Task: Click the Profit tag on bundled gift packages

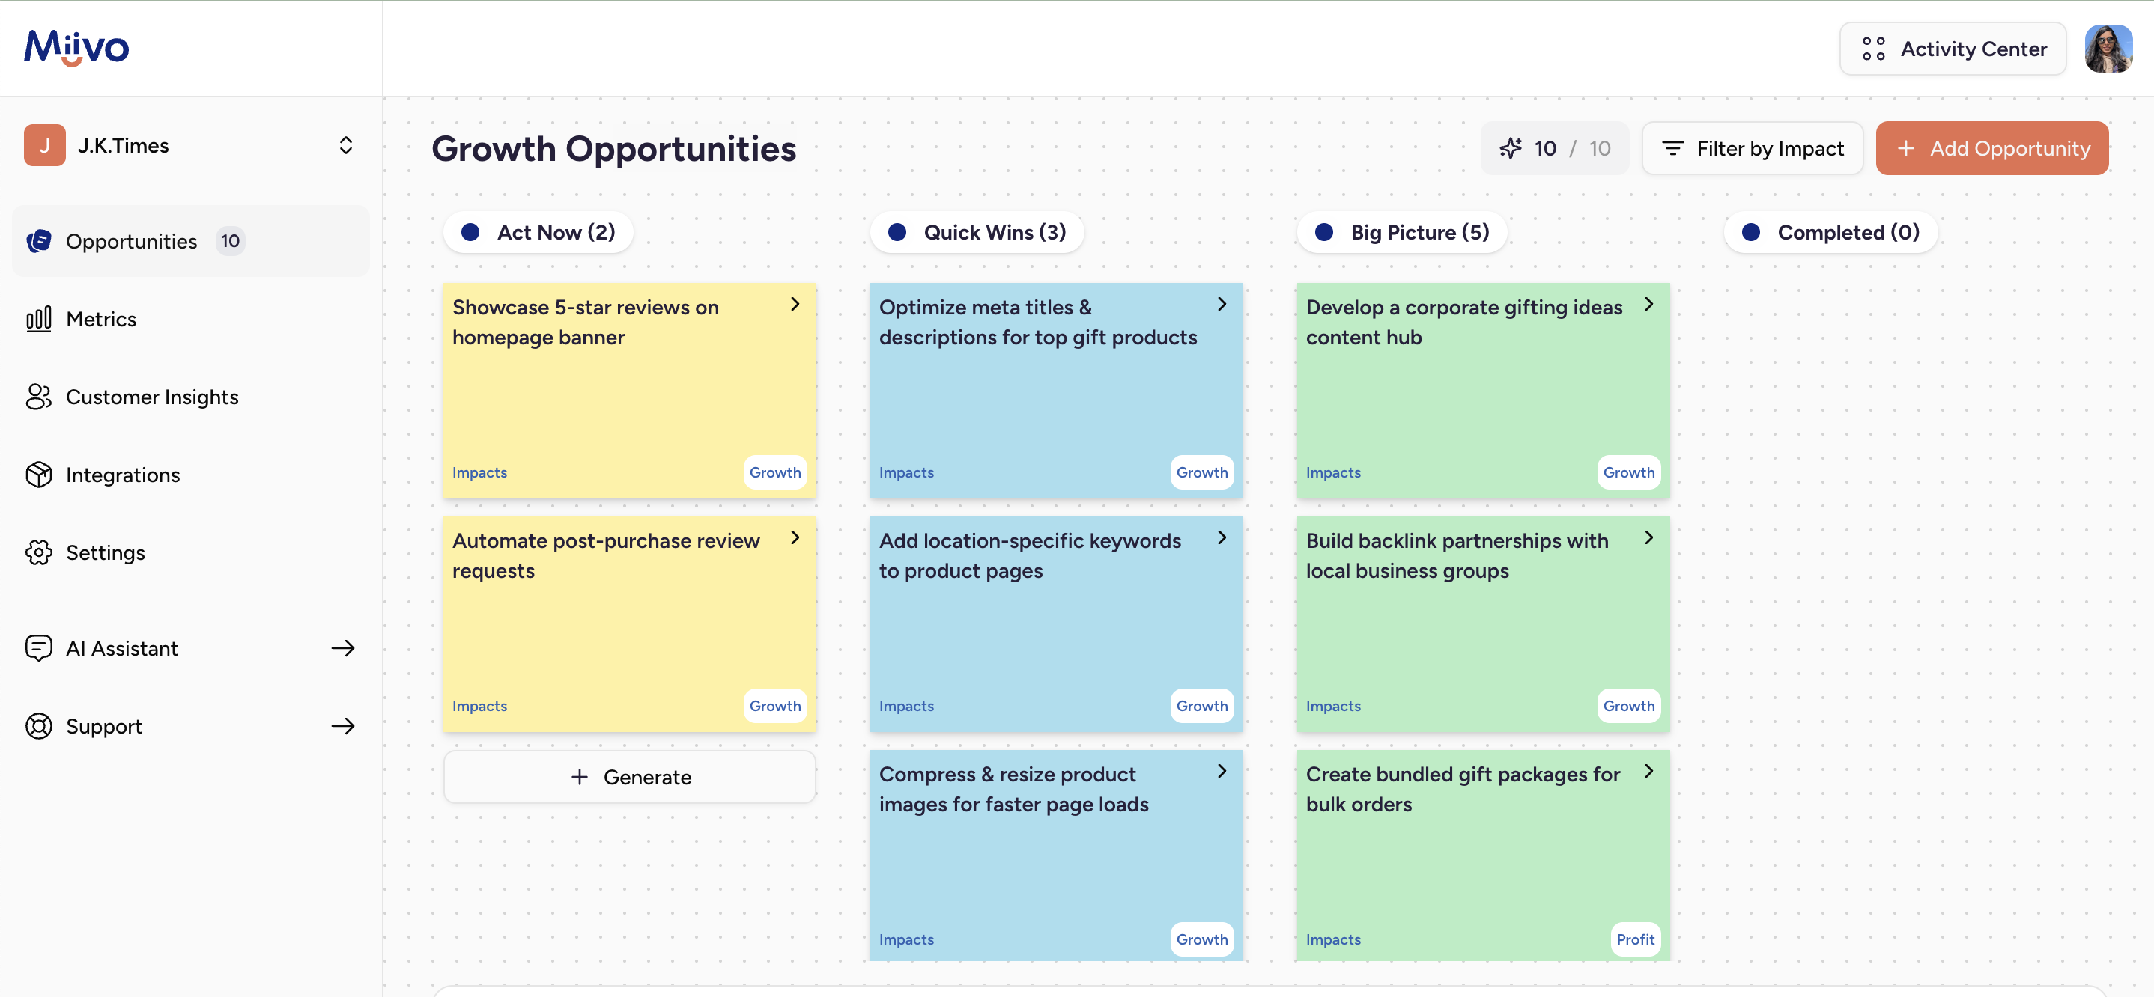Action: point(1635,939)
